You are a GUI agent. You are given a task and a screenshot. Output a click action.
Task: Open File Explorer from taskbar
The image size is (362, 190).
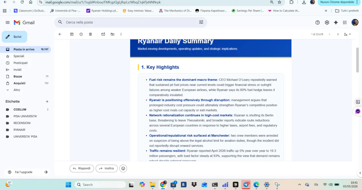(x=152, y=185)
